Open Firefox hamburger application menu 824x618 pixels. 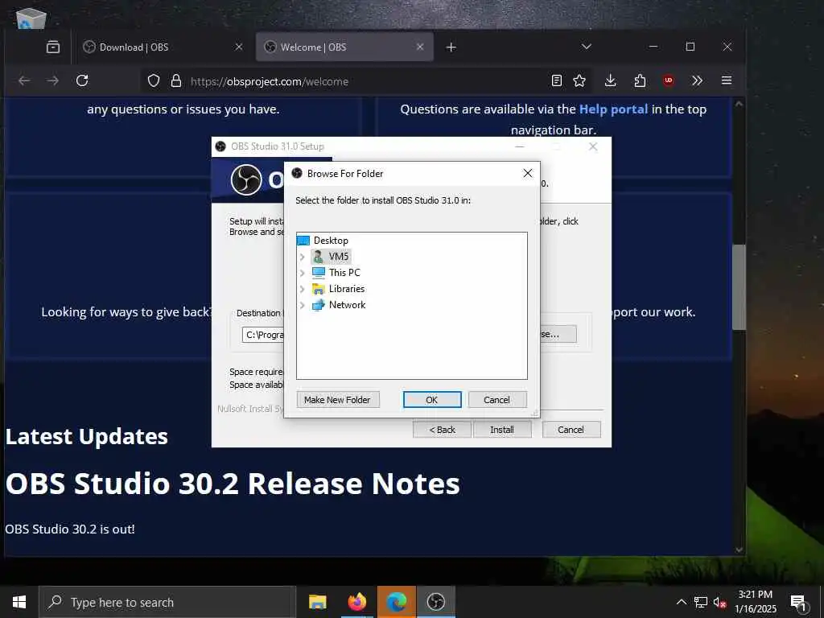click(x=727, y=80)
